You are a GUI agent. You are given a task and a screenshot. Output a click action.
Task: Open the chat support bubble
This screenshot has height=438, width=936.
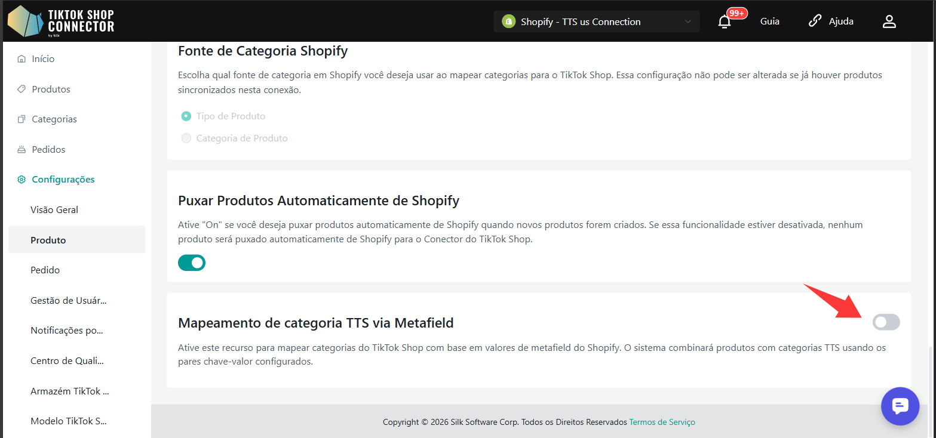point(900,406)
